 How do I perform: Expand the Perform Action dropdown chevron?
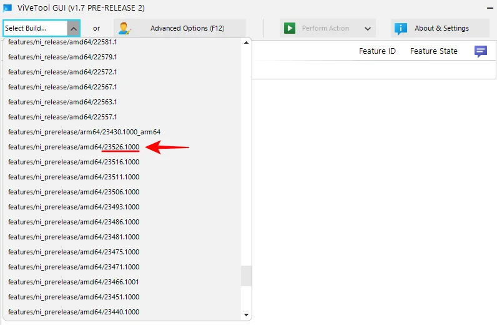pyautogui.click(x=368, y=29)
